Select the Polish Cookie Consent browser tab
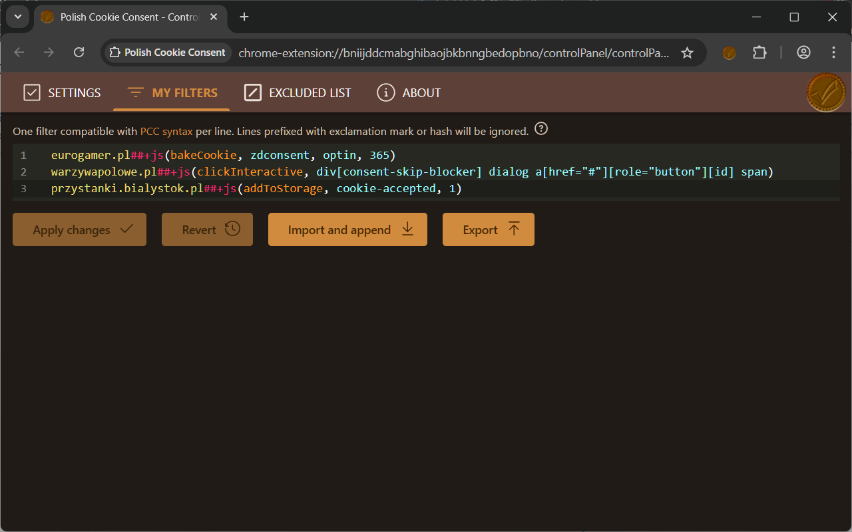This screenshot has width=852, height=532. point(128,17)
